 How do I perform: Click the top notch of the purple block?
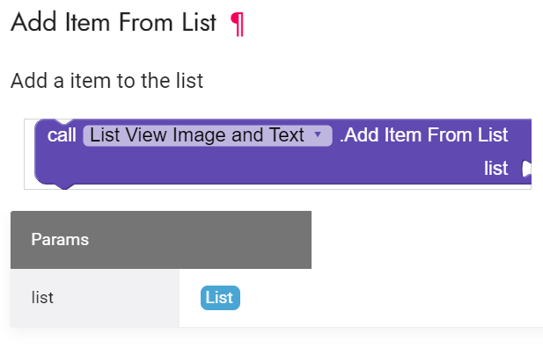pyautogui.click(x=63, y=121)
